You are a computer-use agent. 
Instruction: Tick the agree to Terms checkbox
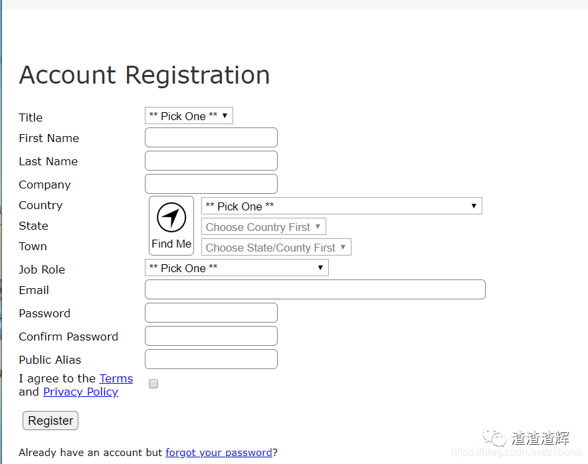pos(153,384)
